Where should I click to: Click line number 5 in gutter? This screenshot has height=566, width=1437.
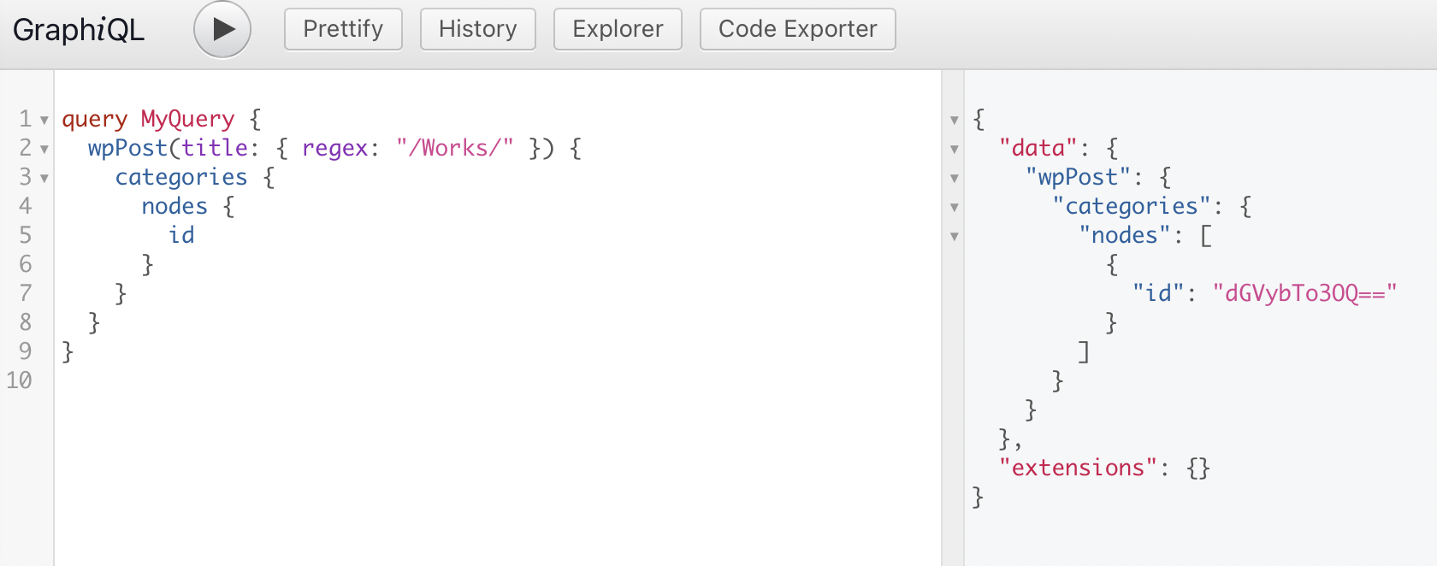[x=26, y=235]
